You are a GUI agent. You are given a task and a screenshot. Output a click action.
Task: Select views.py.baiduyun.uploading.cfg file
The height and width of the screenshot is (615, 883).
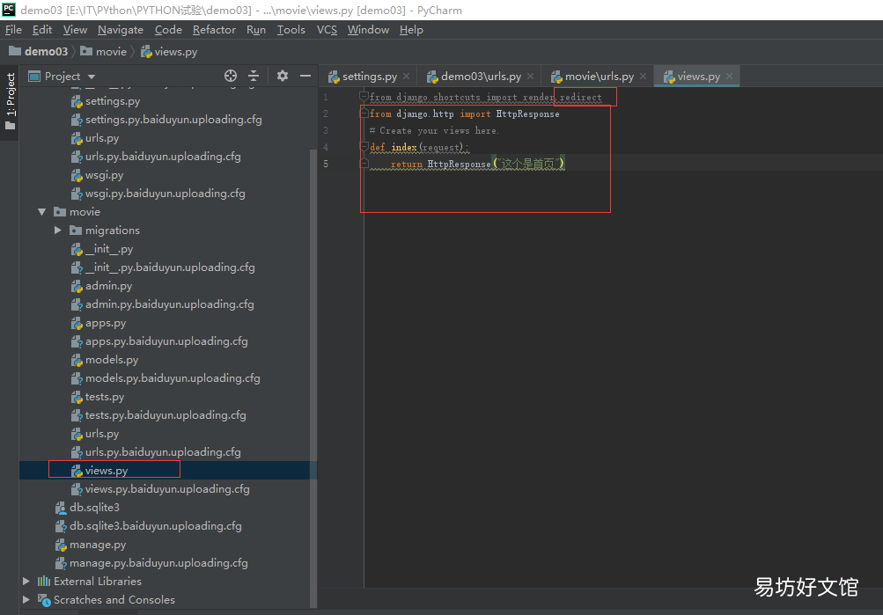(x=160, y=489)
